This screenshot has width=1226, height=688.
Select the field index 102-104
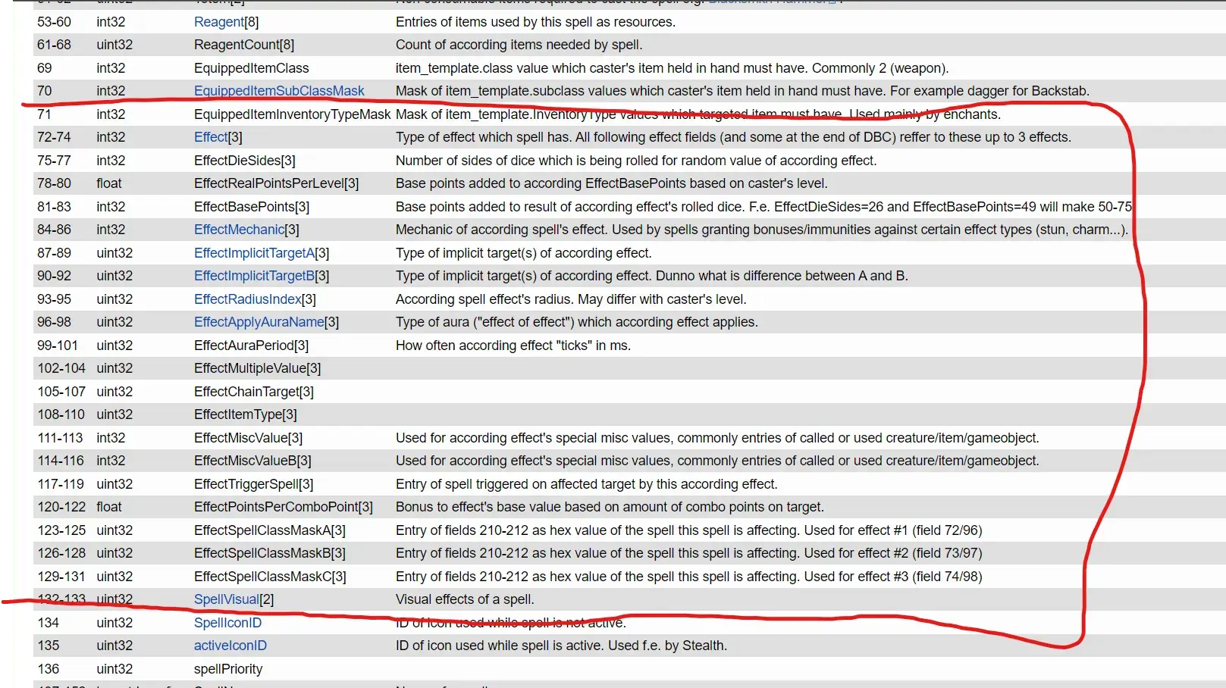61,368
